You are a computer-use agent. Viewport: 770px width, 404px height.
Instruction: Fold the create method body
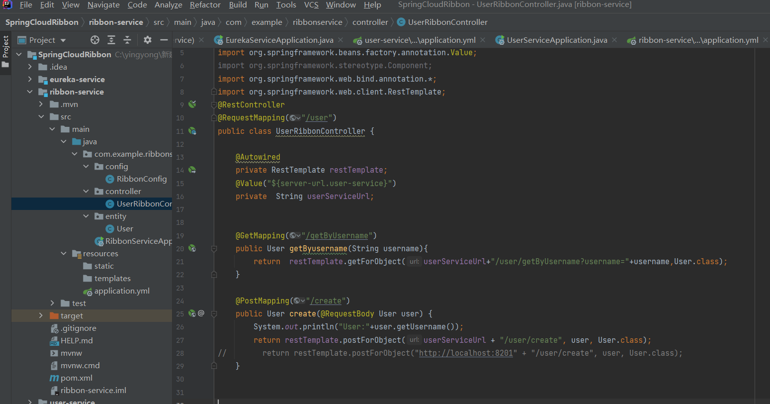pos(214,314)
